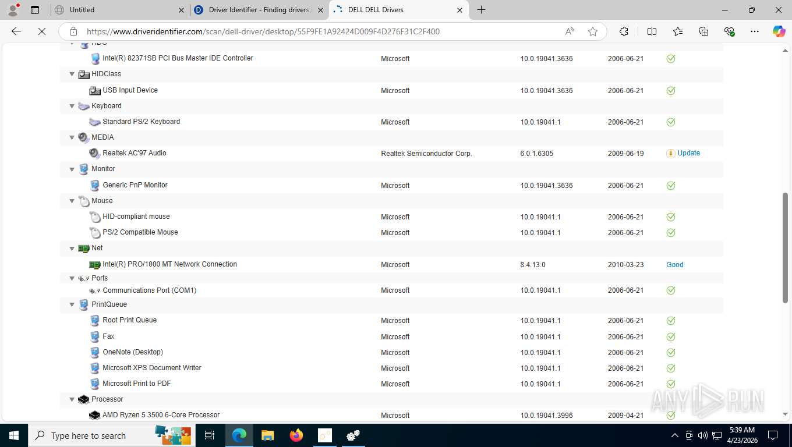Click the green check for Generic PnP Monitor
The width and height of the screenshot is (792, 447).
point(671,185)
